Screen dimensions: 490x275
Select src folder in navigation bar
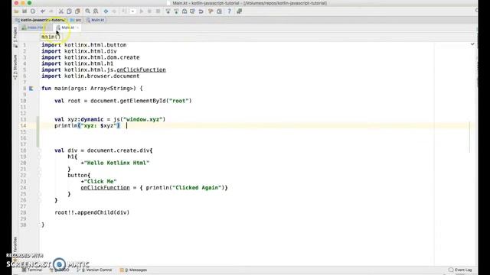tap(76, 20)
